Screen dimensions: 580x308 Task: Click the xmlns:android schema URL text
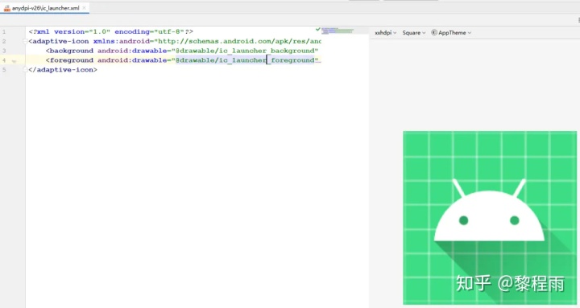click(x=240, y=41)
